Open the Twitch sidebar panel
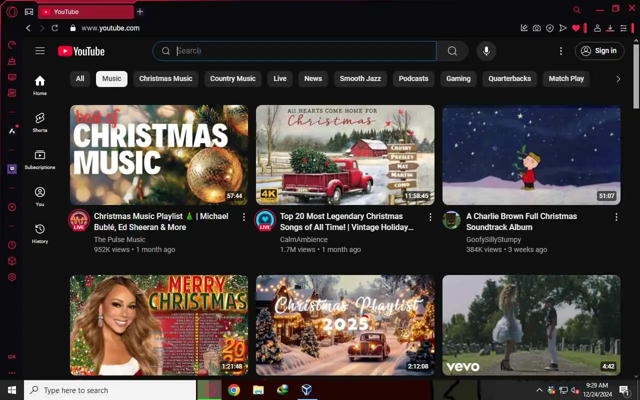Viewport: 640px width, 400px height. [x=12, y=169]
